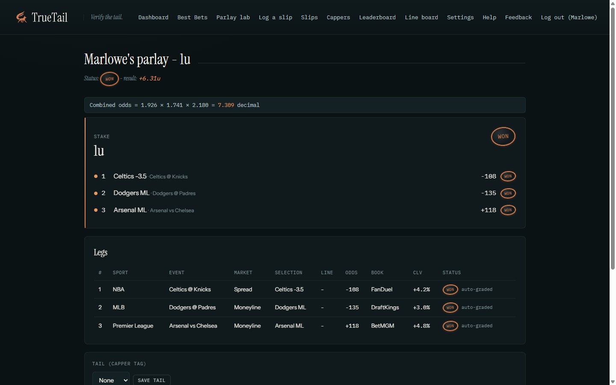The width and height of the screenshot is (616, 385).
Task: Click the scrollbar up arrow
Action: [x=613, y=3]
